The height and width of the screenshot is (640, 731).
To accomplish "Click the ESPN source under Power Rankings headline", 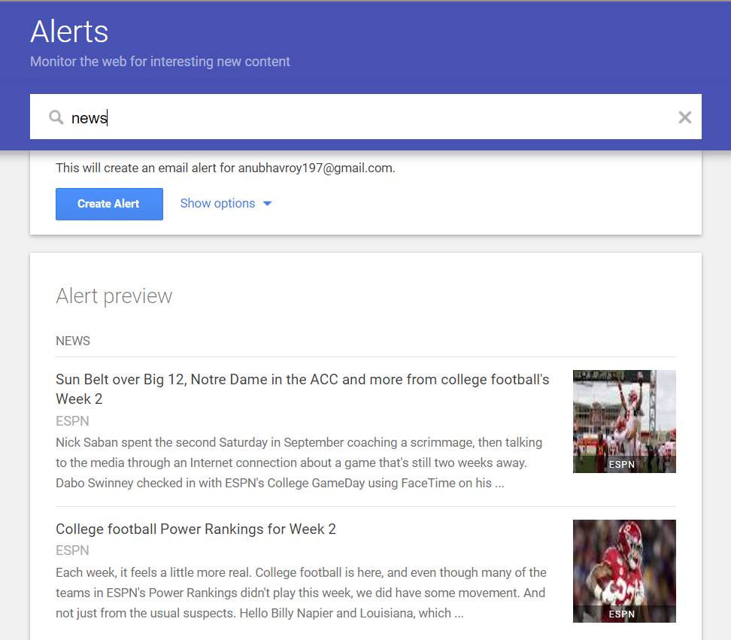I will click(x=72, y=551).
